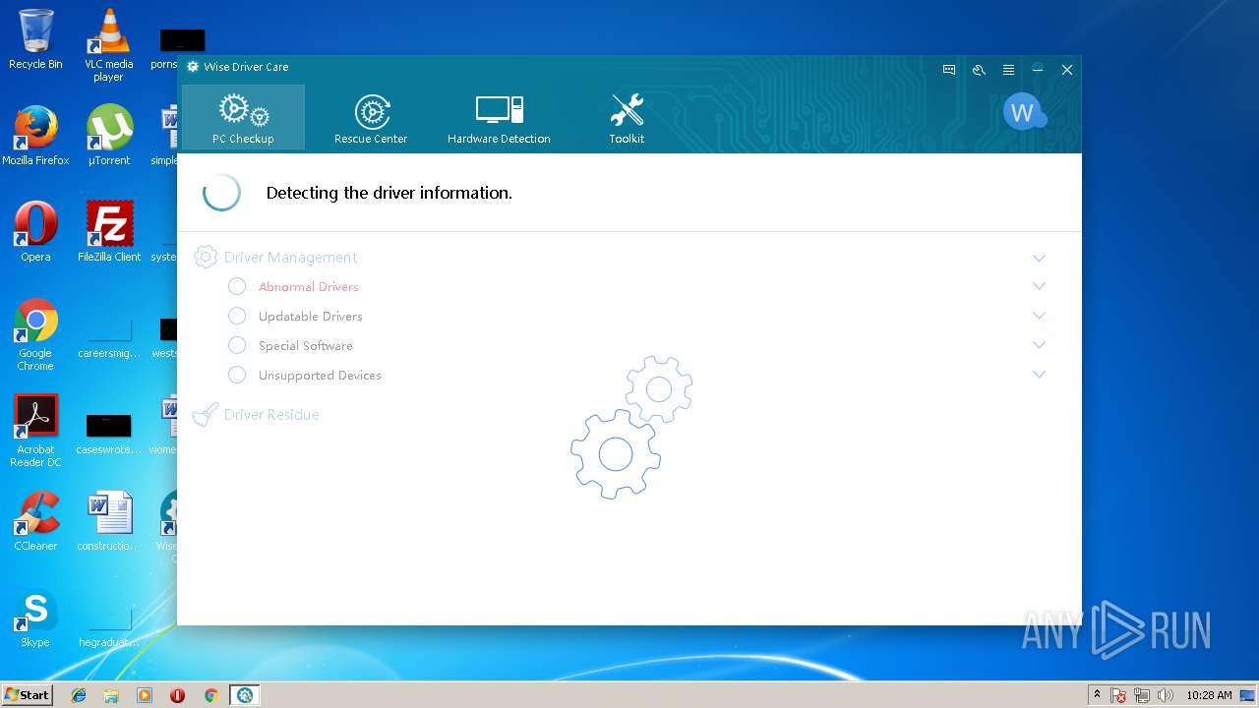This screenshot has width=1259, height=708.
Task: Toggle the Special Software radio circle
Action: [237, 345]
